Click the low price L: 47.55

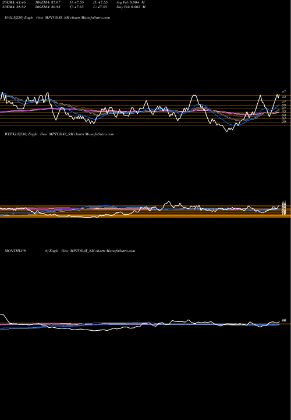coord(100,7)
